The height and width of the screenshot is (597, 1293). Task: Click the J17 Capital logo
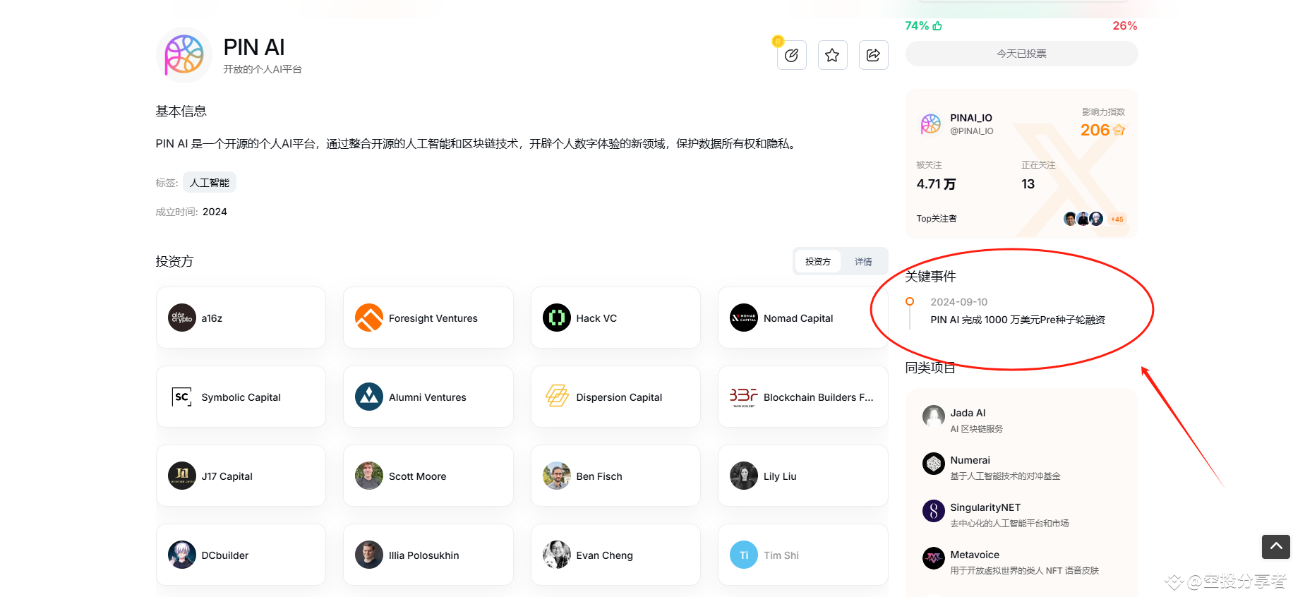click(182, 476)
